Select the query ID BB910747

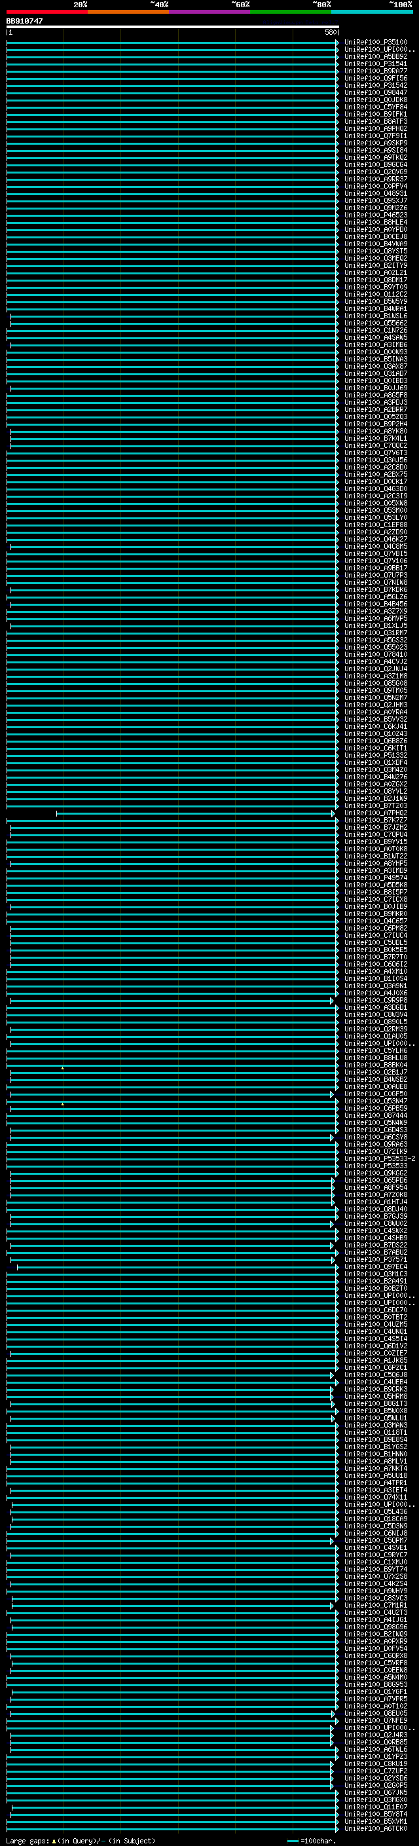click(x=24, y=21)
